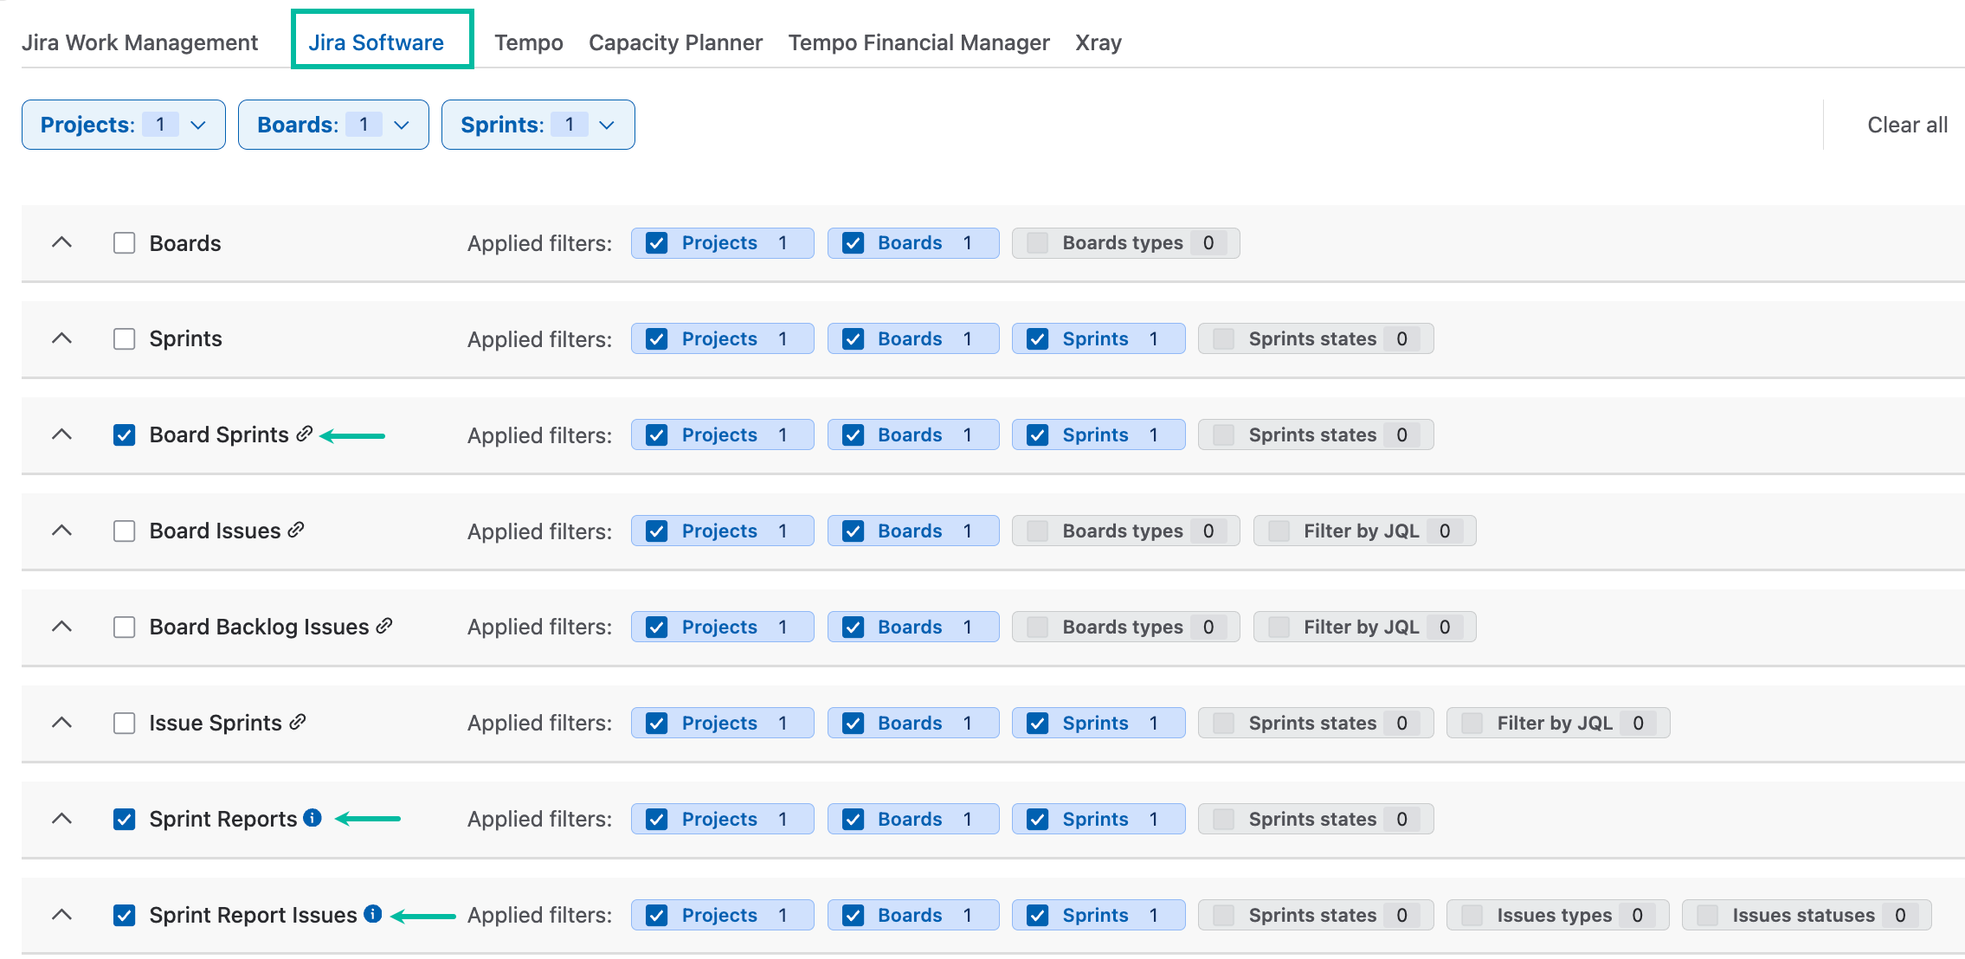
Task: Toggle Boards types filter in the Boards row
Action: tap(1125, 243)
